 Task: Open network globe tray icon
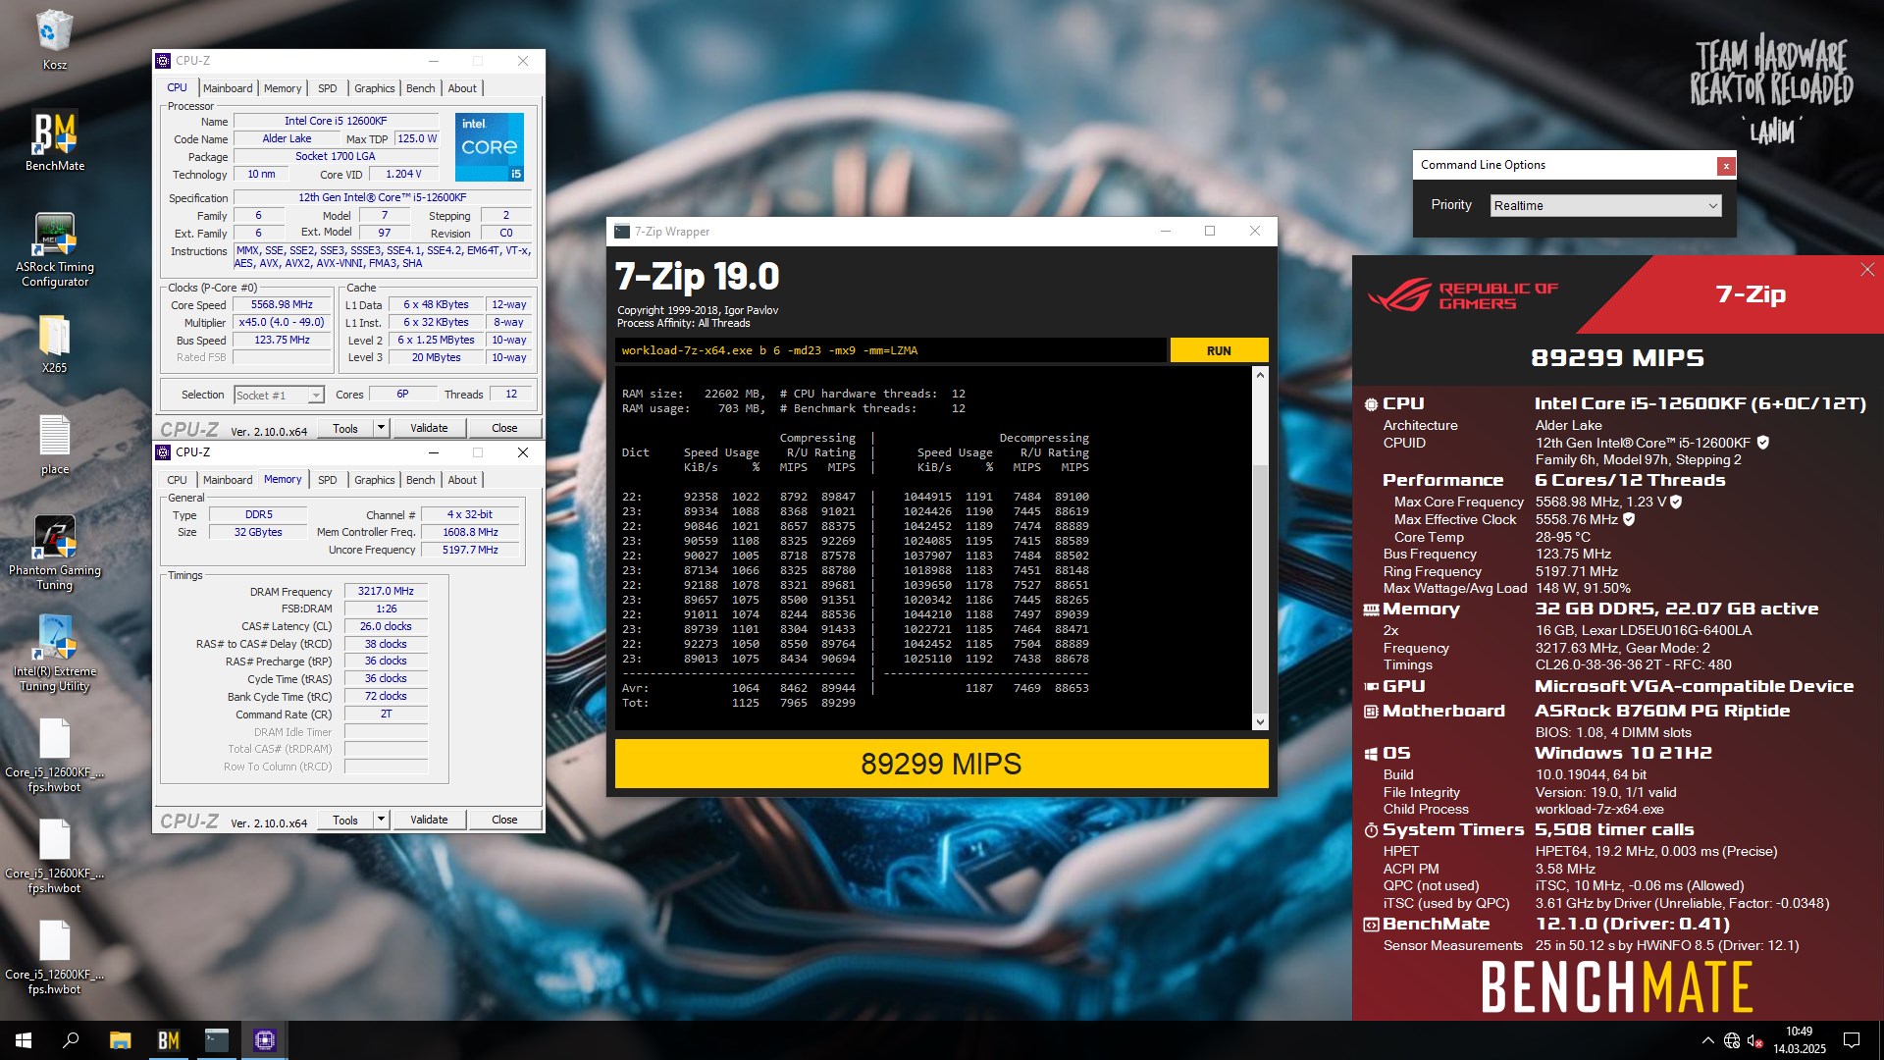click(x=1732, y=1040)
